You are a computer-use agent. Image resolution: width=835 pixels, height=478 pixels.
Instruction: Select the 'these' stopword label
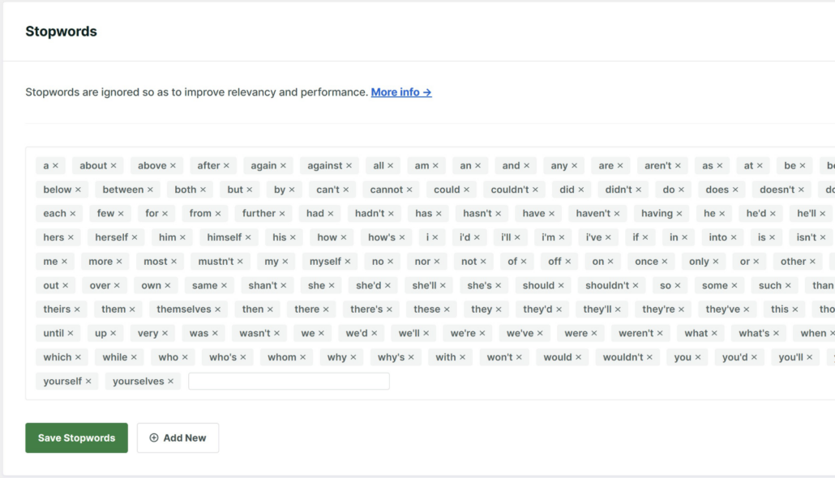pos(427,309)
